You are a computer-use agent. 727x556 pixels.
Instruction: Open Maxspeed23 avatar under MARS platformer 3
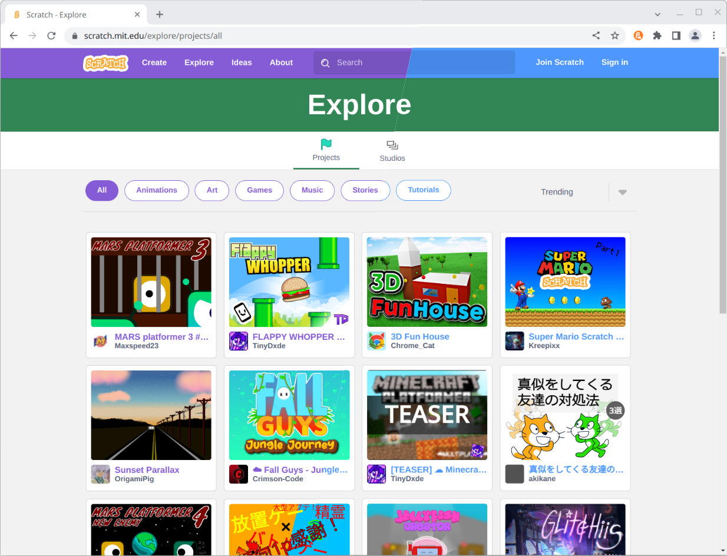pos(101,341)
